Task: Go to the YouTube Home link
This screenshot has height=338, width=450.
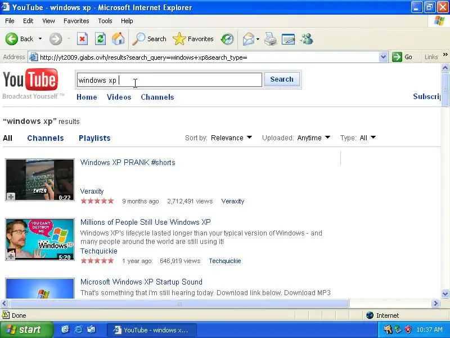Action: click(87, 97)
